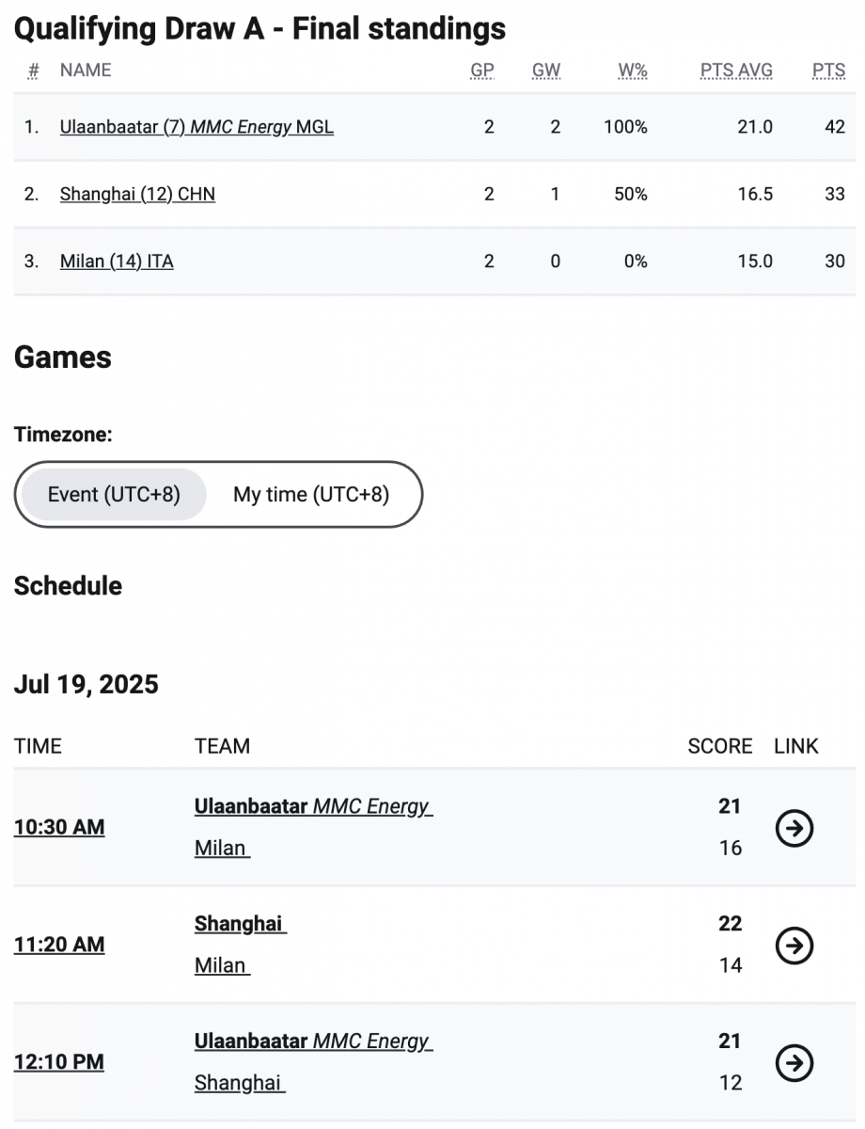This screenshot has height=1129, width=865.
Task: Open Shanghai team in 11:20 AM game
Action: coord(241,924)
